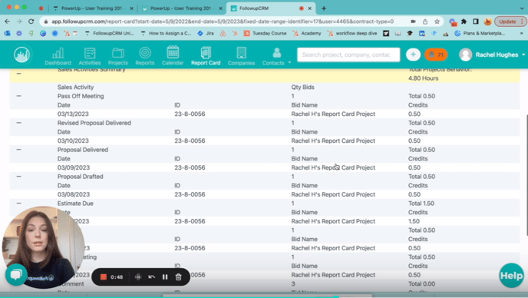Click the 4.80 Hours total text

click(424, 78)
